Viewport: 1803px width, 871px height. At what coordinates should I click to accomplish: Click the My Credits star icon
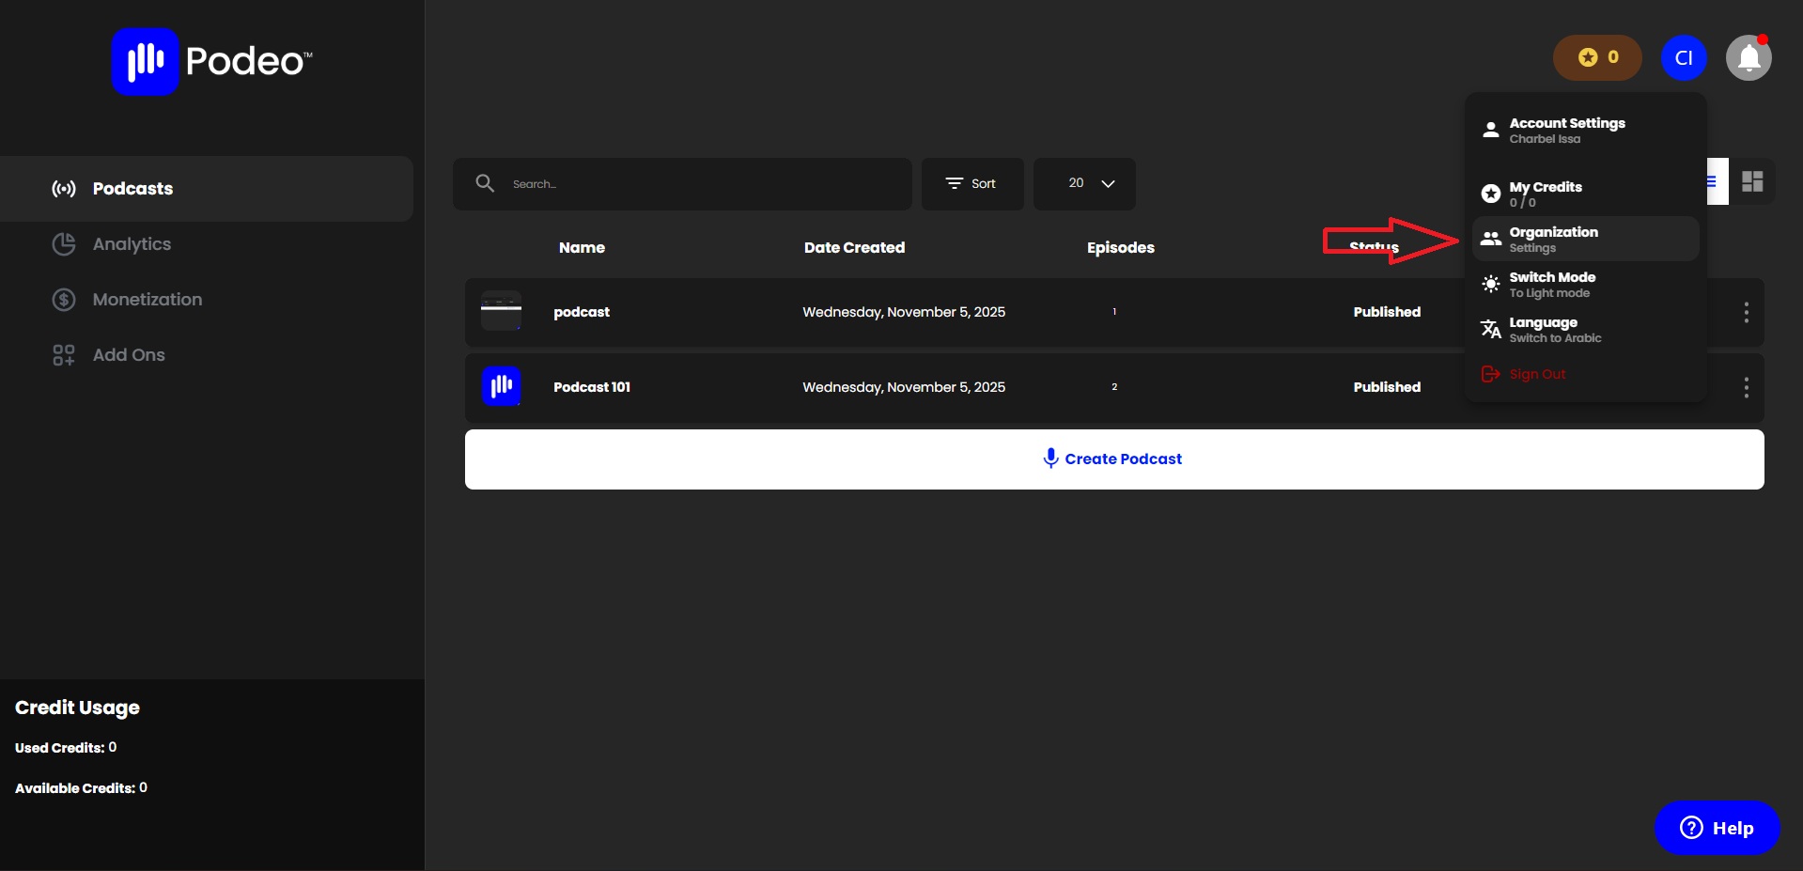tap(1490, 194)
